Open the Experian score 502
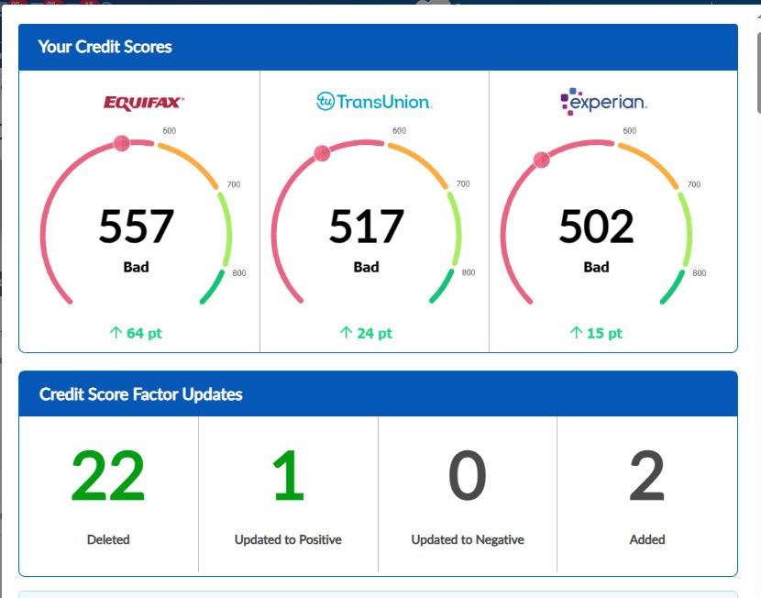 tap(596, 227)
